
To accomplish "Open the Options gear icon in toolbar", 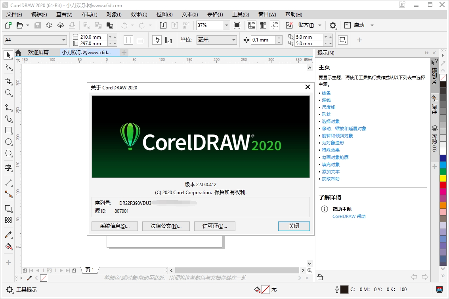I will pos(333,25).
